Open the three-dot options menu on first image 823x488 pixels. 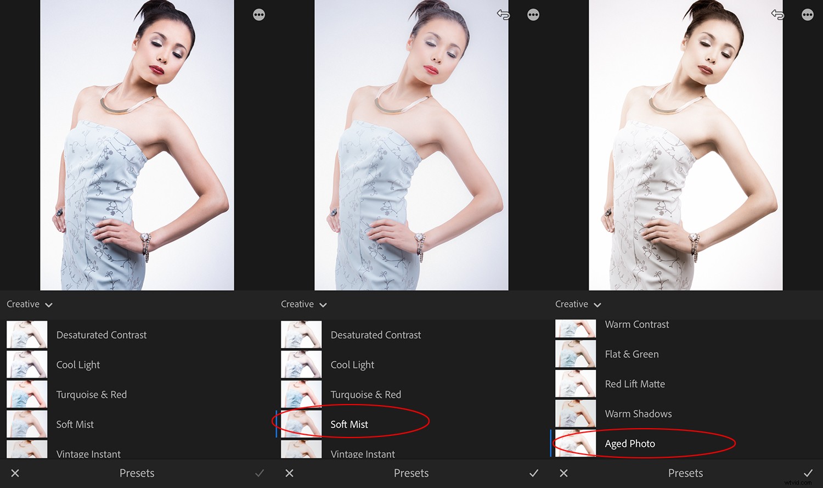click(258, 15)
